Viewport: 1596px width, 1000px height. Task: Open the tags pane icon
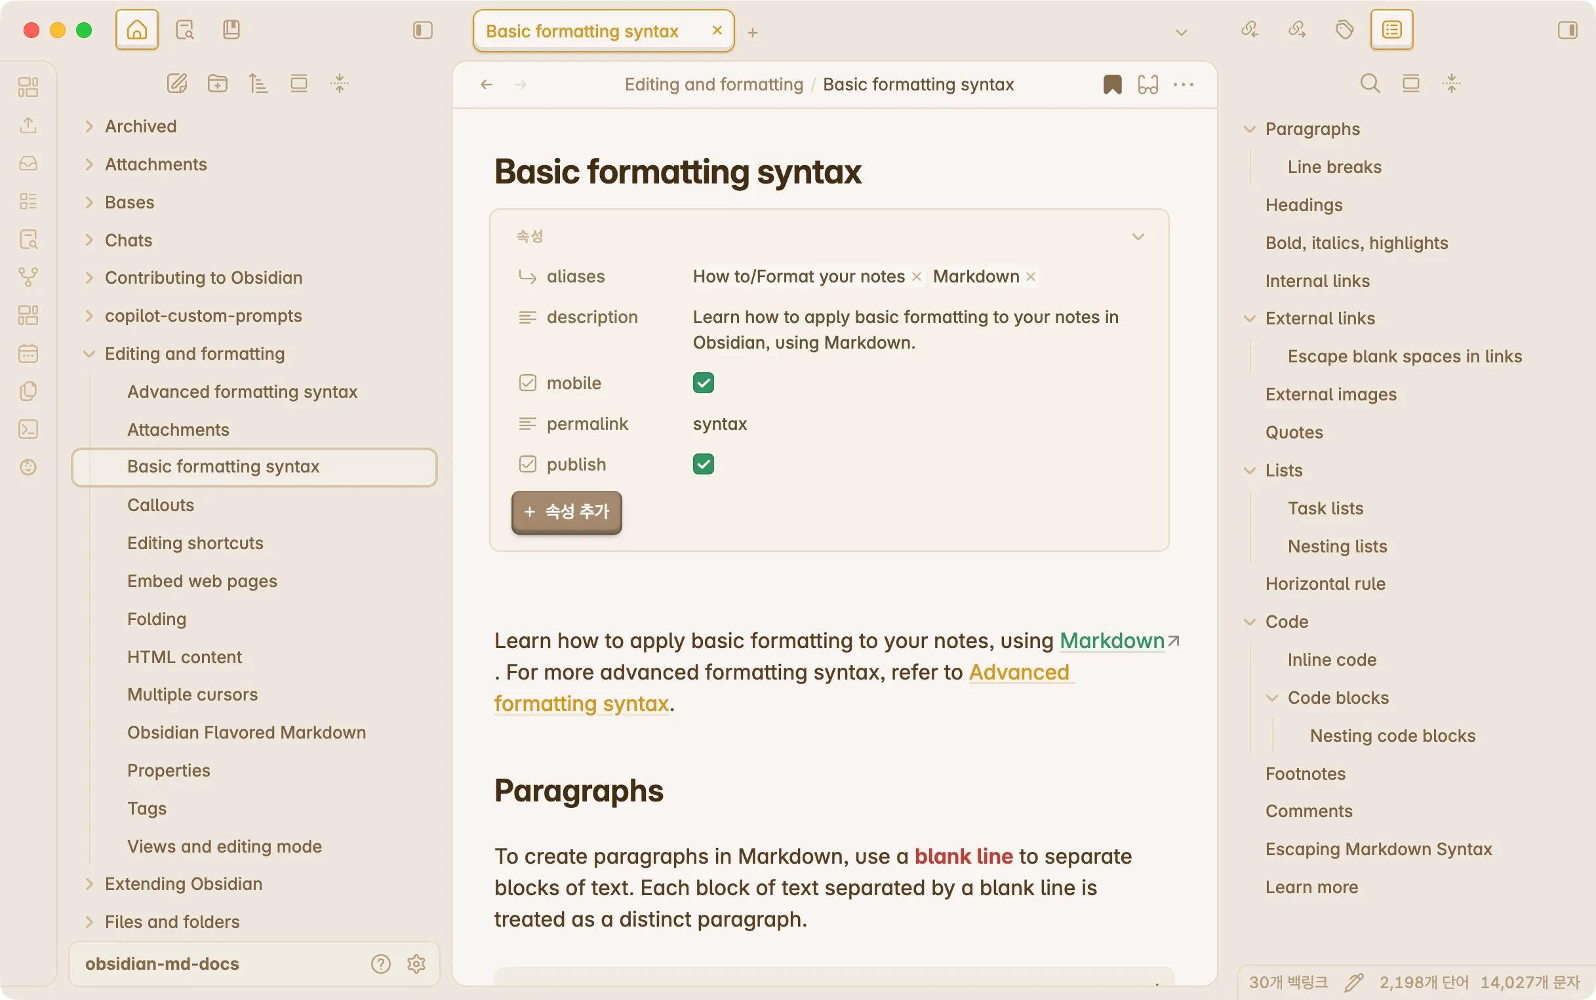[1344, 29]
